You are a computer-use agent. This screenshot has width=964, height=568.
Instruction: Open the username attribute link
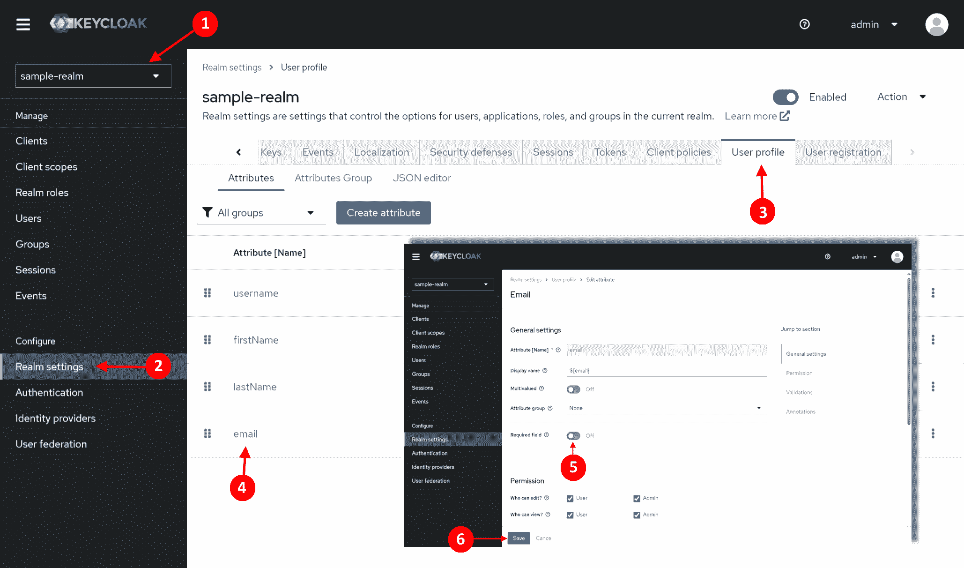point(256,293)
